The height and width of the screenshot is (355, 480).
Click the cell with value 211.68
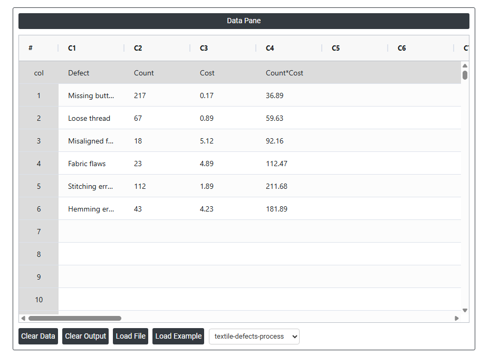pos(276,186)
